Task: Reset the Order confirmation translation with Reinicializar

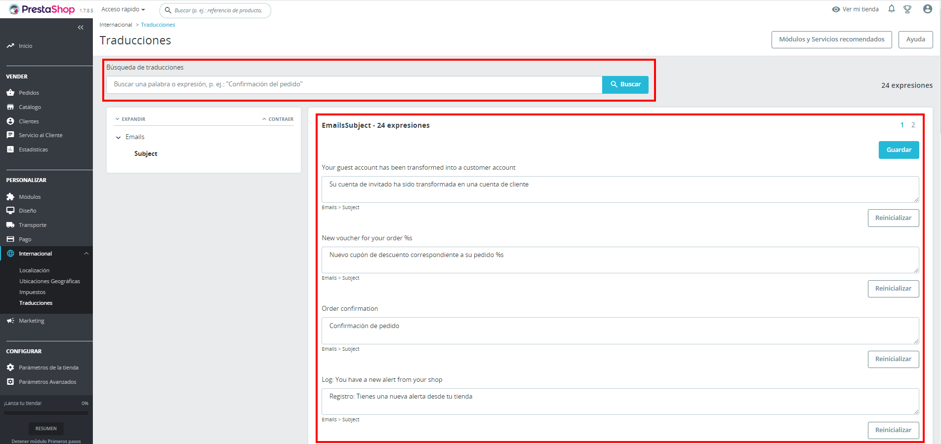Action: pyautogui.click(x=894, y=359)
